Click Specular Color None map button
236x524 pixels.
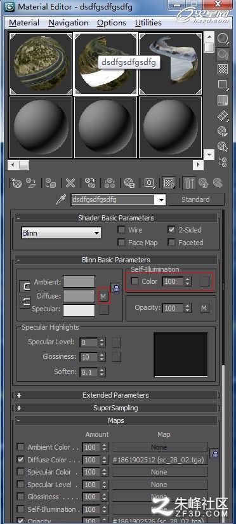(160, 472)
